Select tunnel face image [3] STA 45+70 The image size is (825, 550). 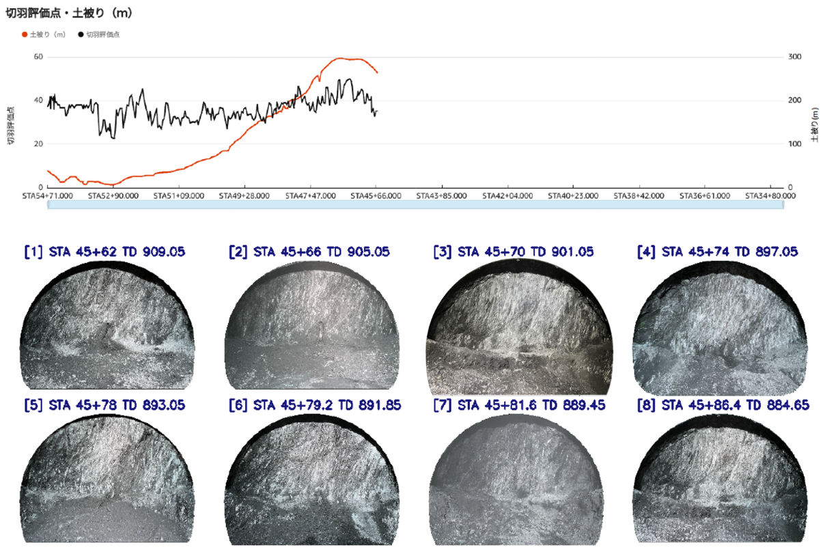tap(517, 321)
